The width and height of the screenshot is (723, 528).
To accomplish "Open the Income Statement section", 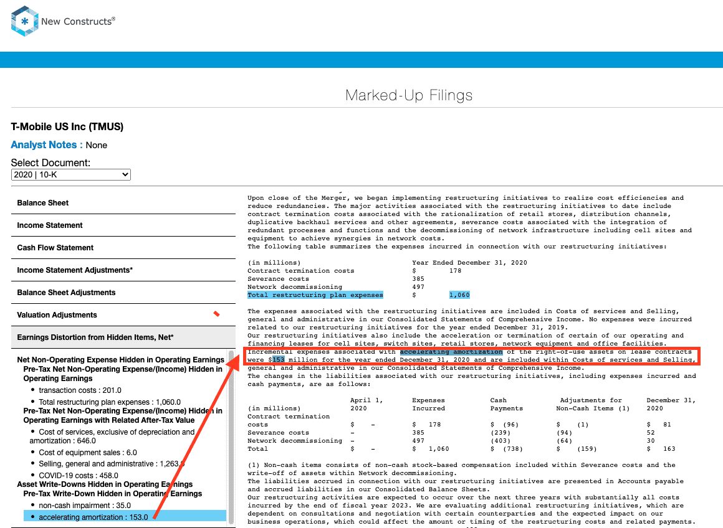I will point(123,225).
